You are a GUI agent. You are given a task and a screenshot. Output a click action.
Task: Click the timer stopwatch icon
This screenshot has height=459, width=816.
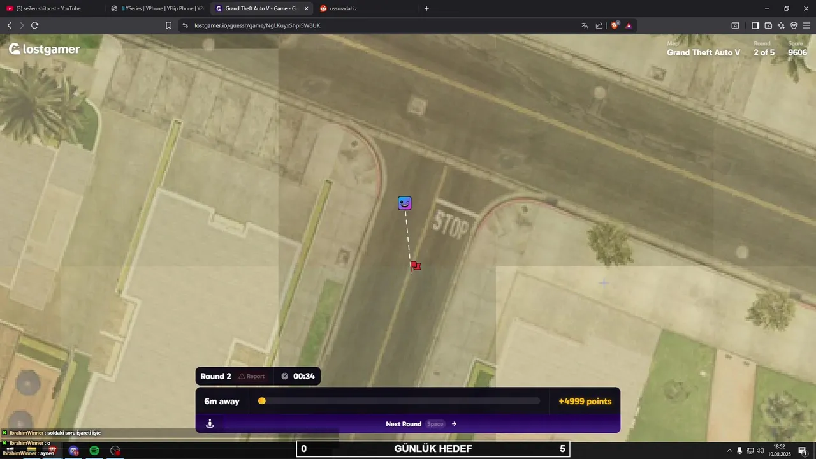tap(285, 376)
